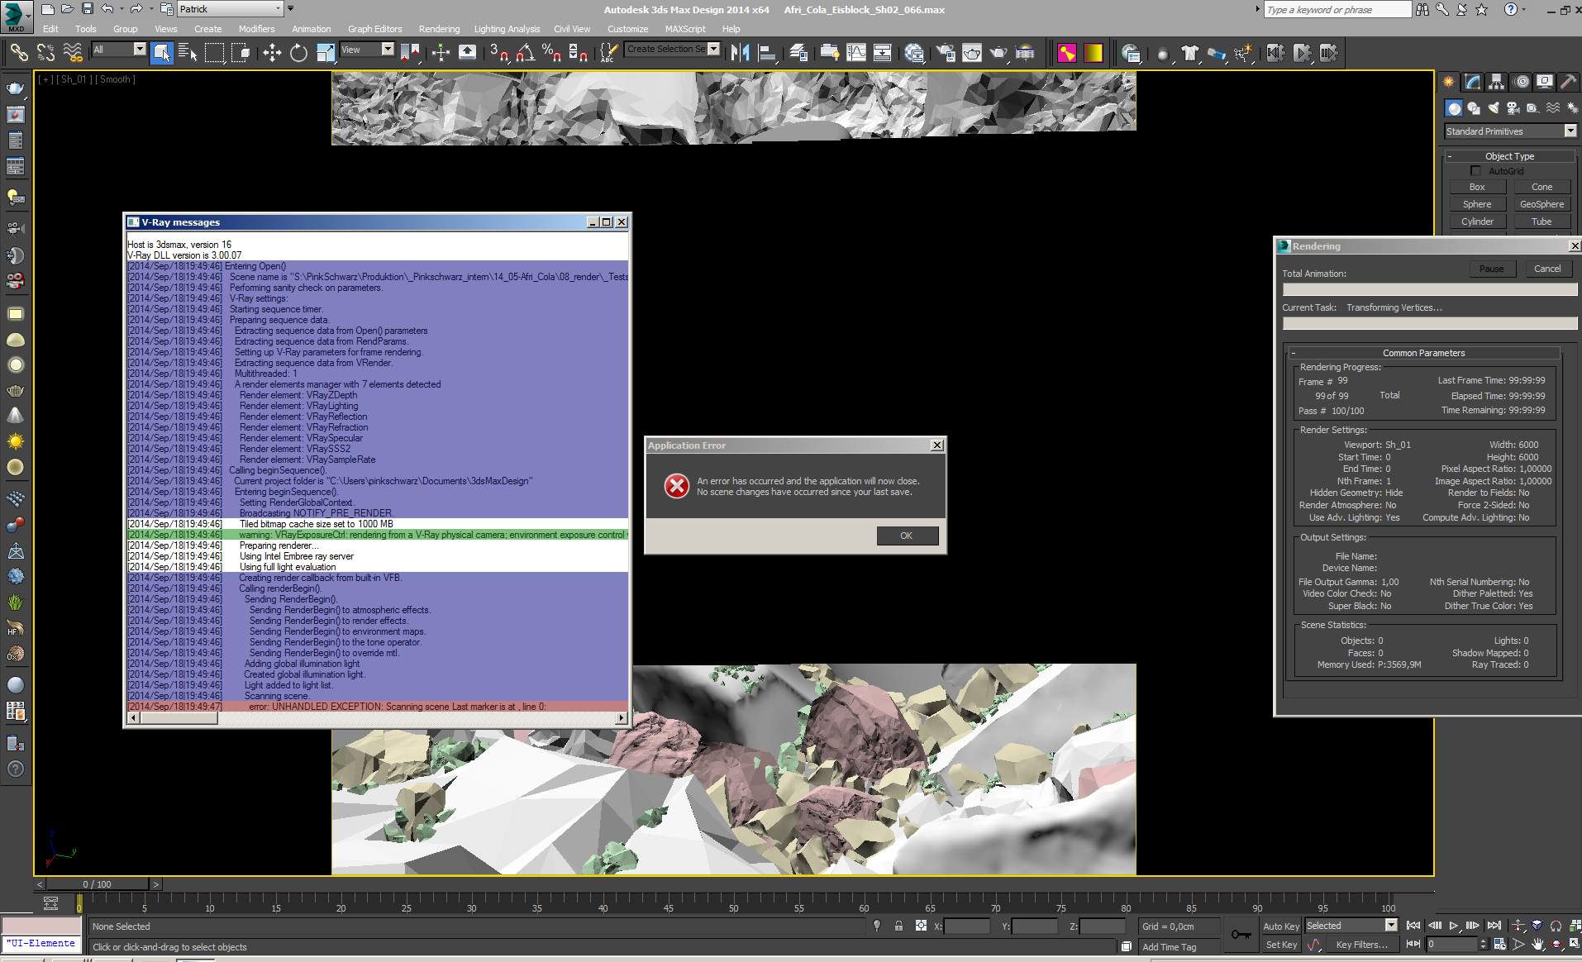Click the Set Keys key icon
The image size is (1582, 962).
pos(1240,935)
